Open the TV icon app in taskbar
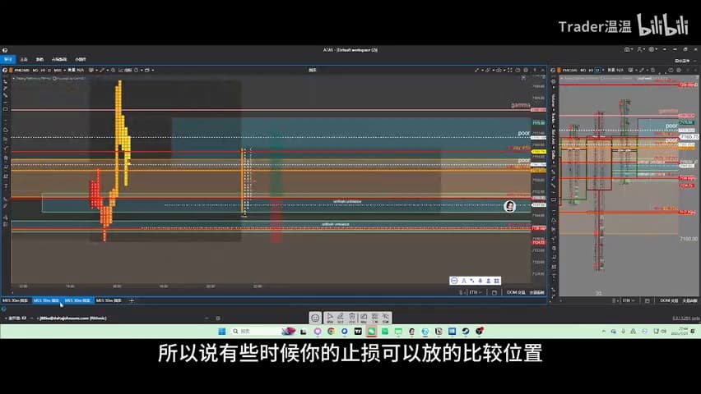The width and height of the screenshot is (701, 394). (358, 331)
